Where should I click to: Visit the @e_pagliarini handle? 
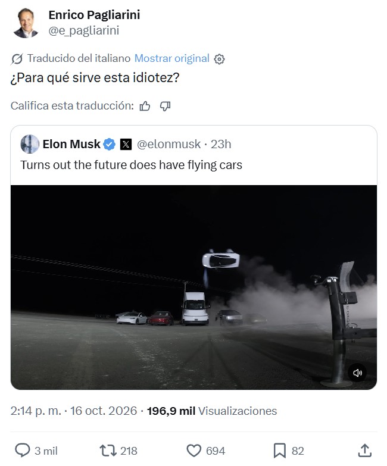84,30
